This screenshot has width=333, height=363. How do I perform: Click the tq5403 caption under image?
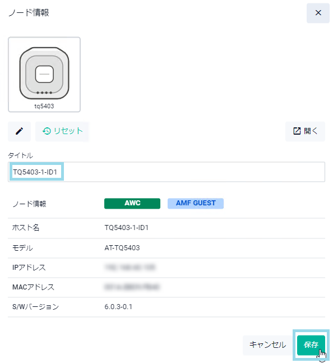click(44, 106)
